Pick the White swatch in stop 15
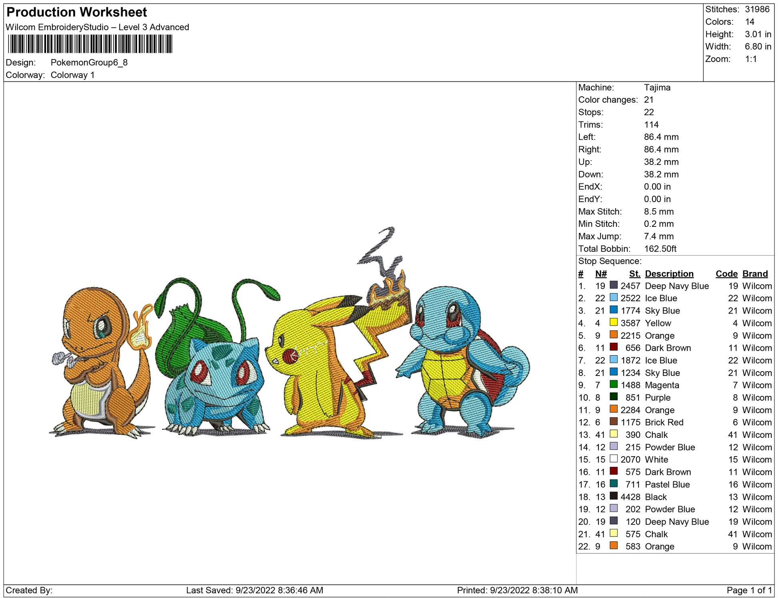The image size is (778, 598). coord(613,459)
